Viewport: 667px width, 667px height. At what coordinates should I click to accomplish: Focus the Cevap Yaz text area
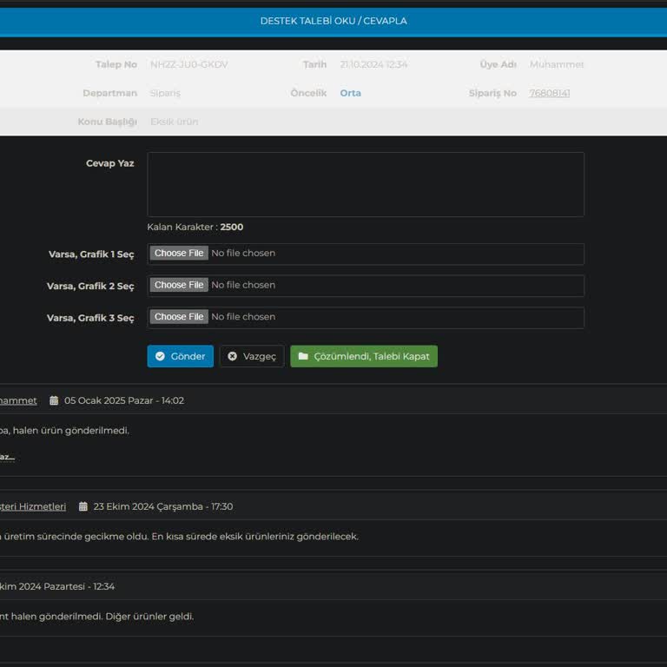click(x=365, y=184)
